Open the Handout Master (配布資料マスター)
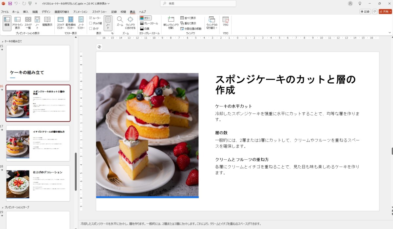The width and height of the screenshot is (393, 229). [70, 23]
